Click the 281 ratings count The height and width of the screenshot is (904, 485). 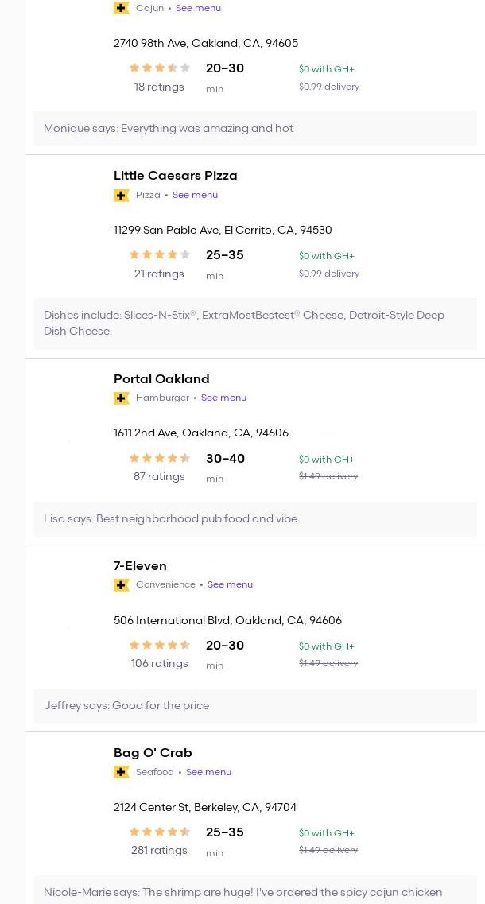click(159, 851)
